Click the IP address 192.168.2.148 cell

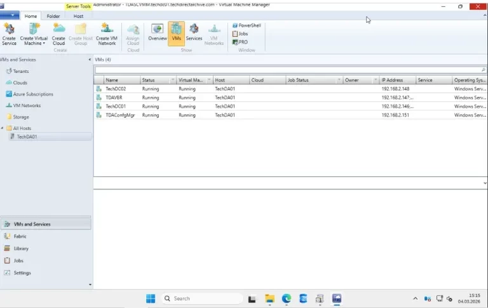click(x=395, y=89)
